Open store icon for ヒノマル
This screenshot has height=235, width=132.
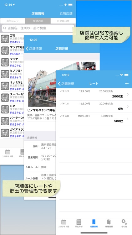5,74
